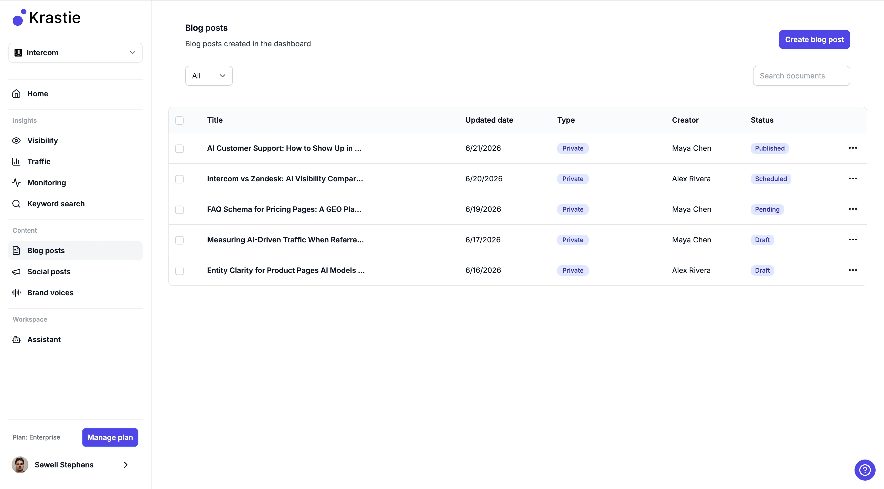Image resolution: width=884 pixels, height=489 pixels.
Task: Open post 'Measuring AI-Driven Traffic When Referre...'
Action: coord(285,240)
